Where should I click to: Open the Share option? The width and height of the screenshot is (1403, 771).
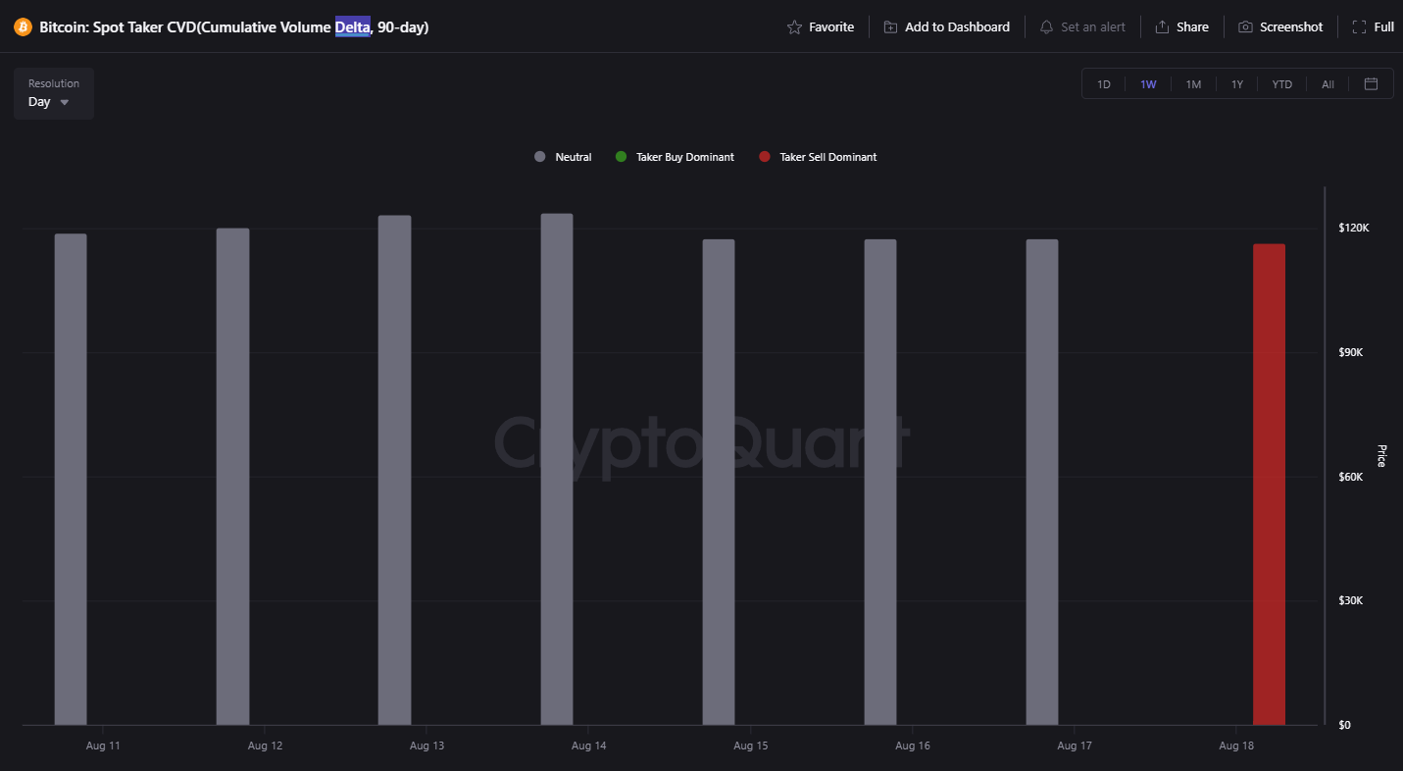1181,27
